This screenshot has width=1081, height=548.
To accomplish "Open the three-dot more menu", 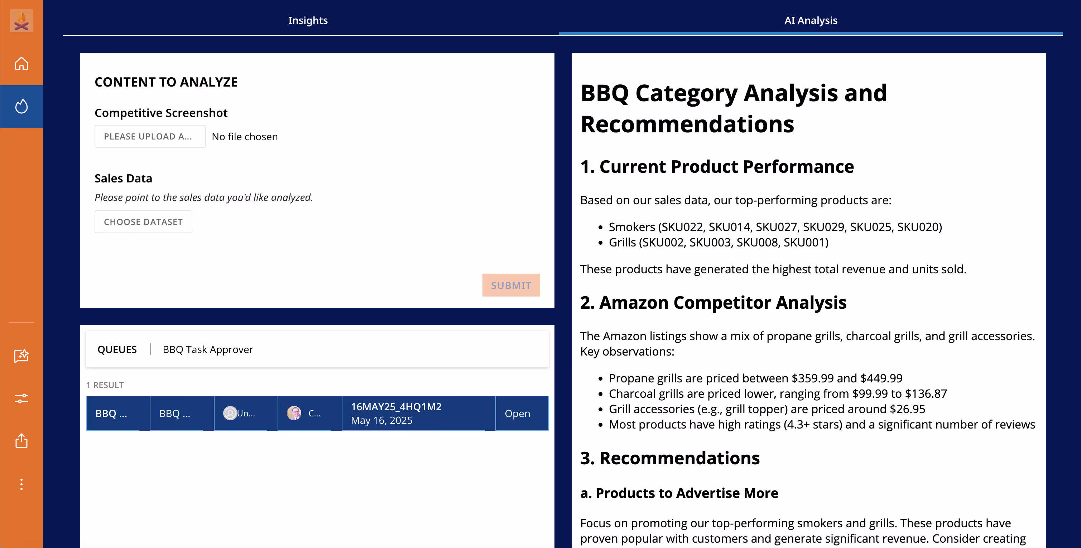I will coord(21,484).
